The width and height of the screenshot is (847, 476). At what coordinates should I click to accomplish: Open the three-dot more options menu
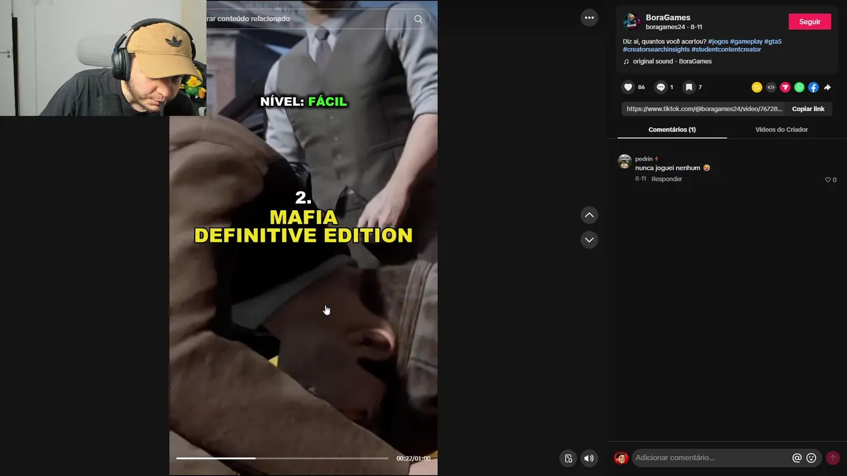pyautogui.click(x=589, y=18)
